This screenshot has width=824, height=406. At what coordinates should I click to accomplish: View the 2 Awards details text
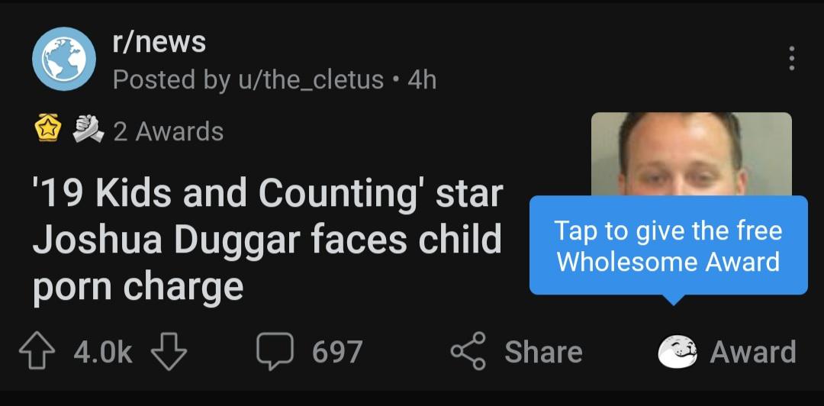point(169,131)
